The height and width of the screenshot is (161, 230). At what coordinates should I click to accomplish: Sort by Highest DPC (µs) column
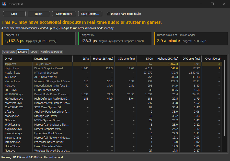tap(167, 59)
